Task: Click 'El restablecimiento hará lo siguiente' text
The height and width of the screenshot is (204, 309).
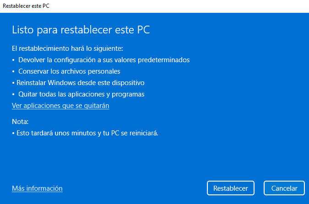Action: 67,48
